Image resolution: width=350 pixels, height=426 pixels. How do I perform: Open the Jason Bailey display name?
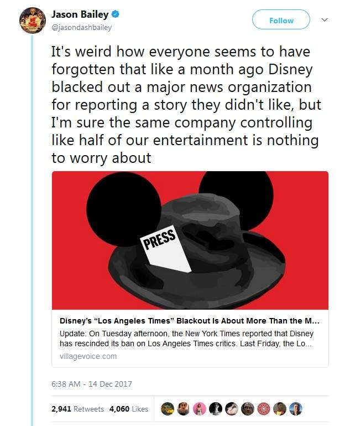[80, 14]
